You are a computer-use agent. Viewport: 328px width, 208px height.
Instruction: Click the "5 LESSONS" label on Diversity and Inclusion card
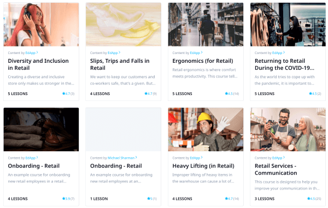pos(18,94)
